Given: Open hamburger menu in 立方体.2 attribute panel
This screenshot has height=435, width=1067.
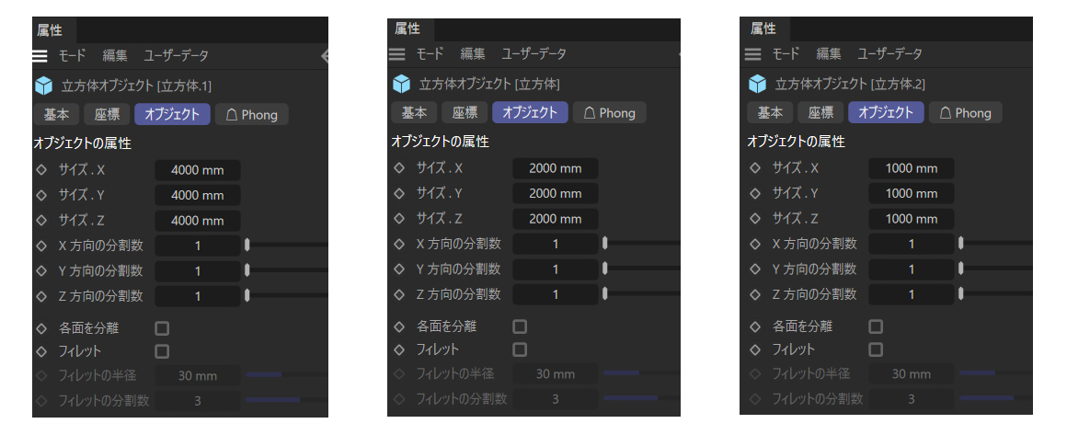Looking at the screenshot, I should 753,54.
